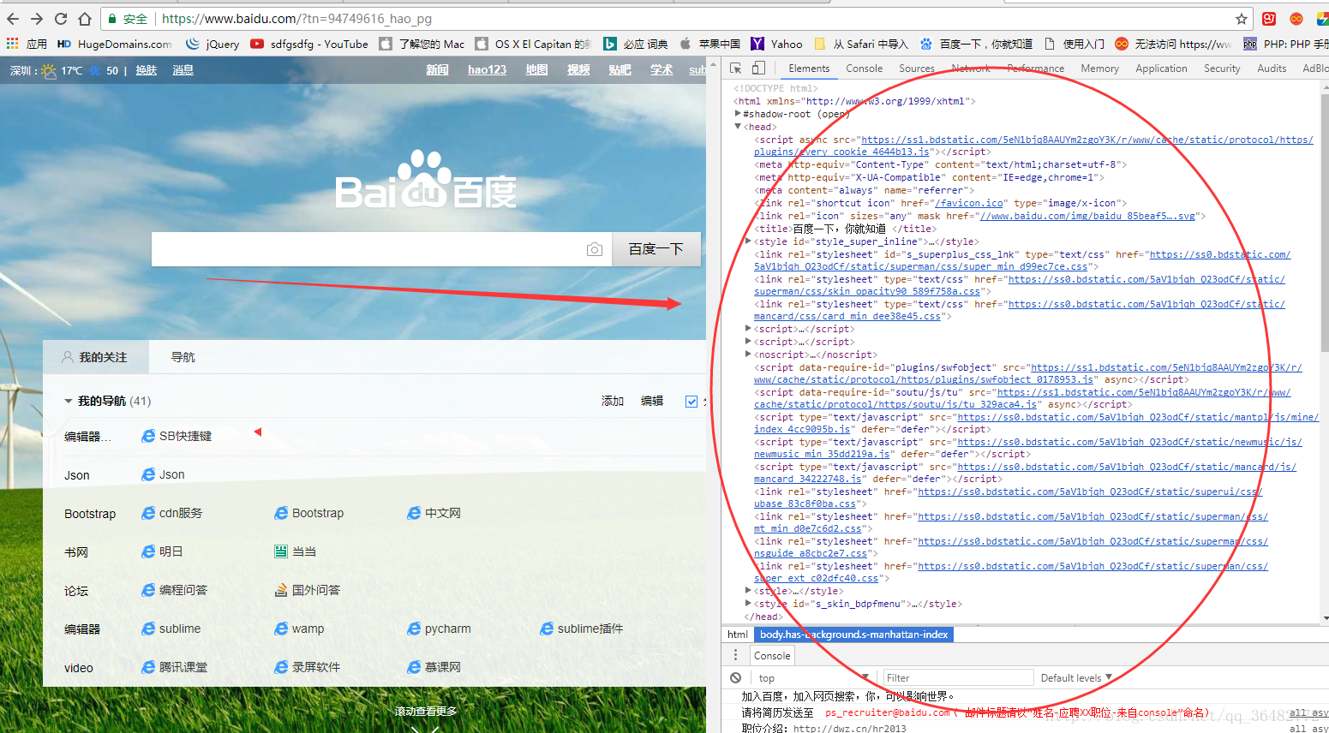Image resolution: width=1329 pixels, height=733 pixels.
Task: Expand the noscript node
Action: pyautogui.click(x=748, y=355)
